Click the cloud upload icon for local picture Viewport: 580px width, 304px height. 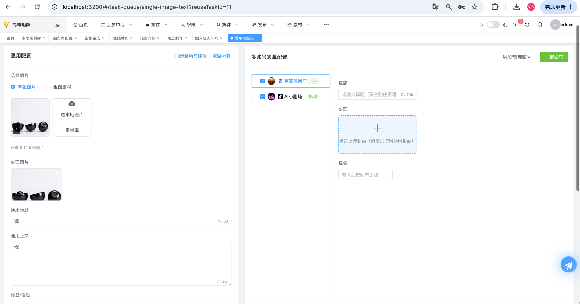pyautogui.click(x=72, y=104)
